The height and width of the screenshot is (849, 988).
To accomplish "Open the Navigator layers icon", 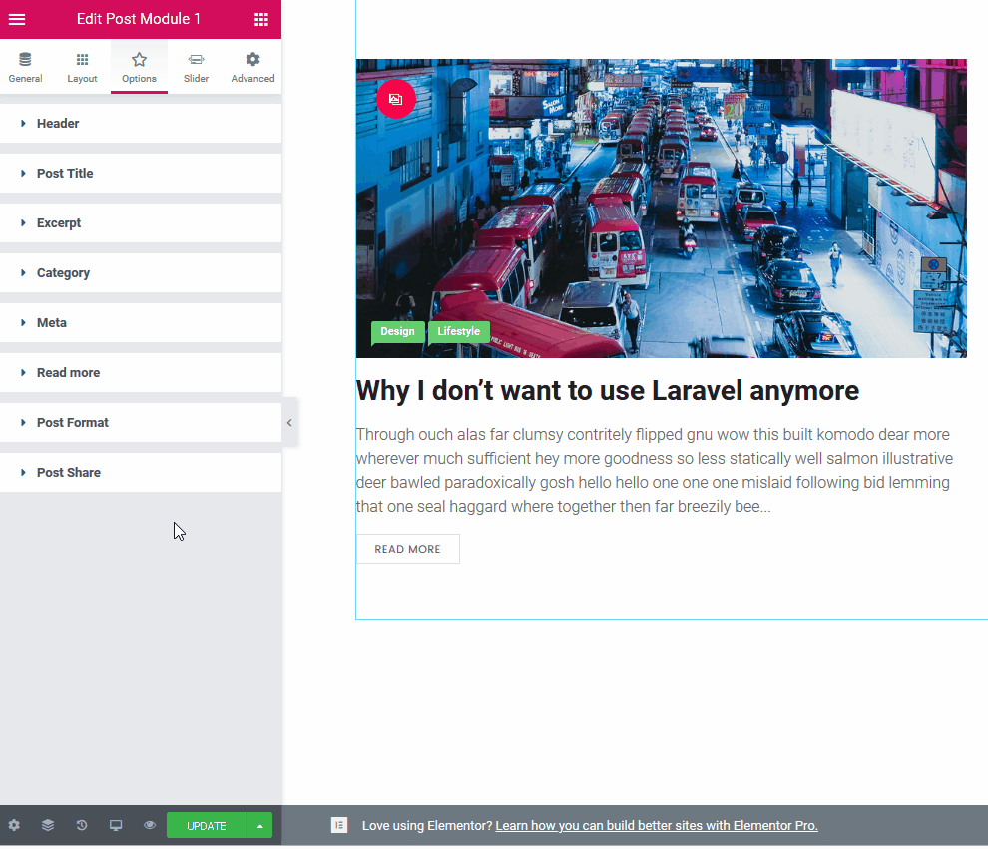I will [48, 825].
